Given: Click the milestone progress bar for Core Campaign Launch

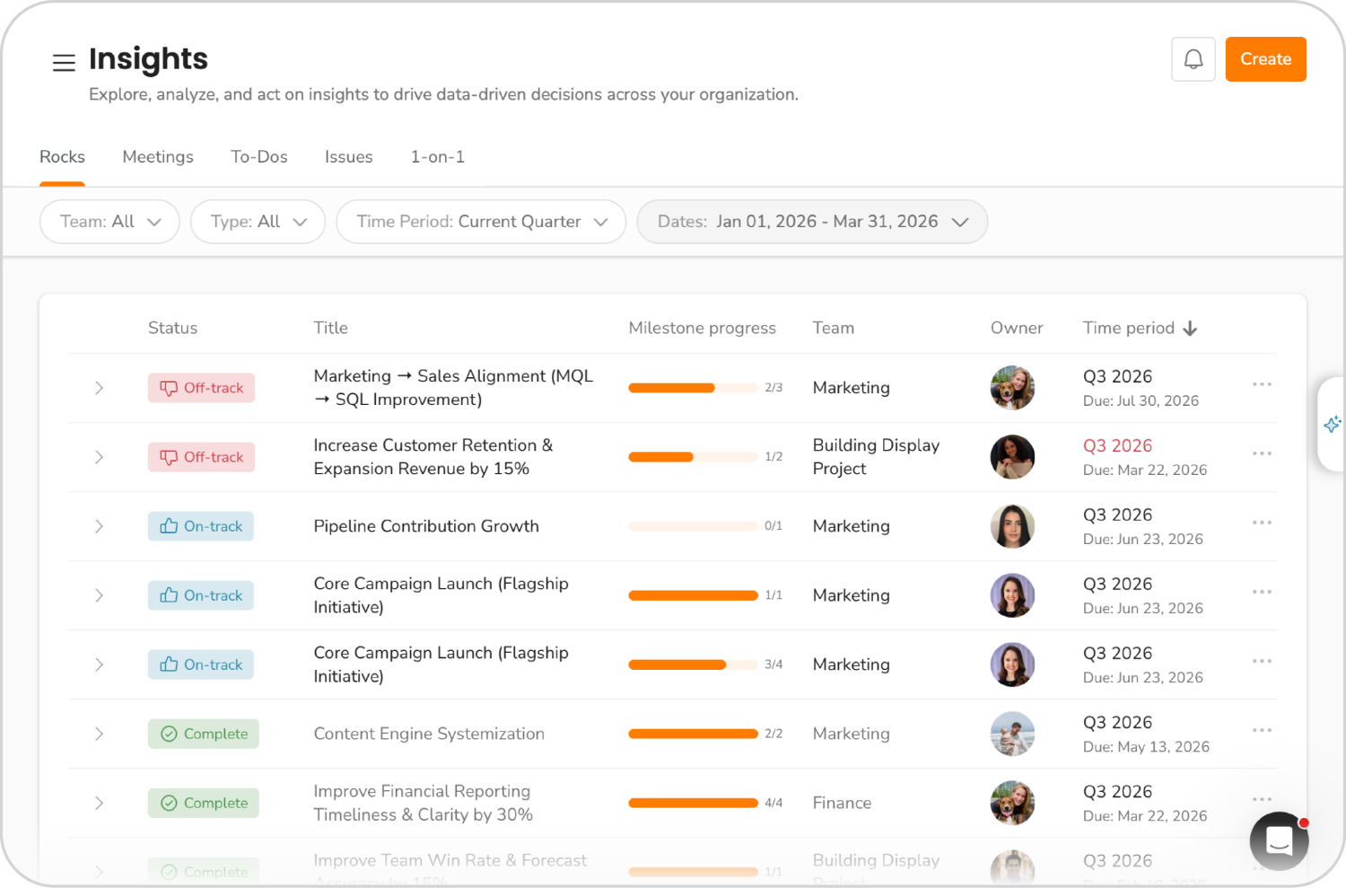Looking at the screenshot, I should click(693, 595).
